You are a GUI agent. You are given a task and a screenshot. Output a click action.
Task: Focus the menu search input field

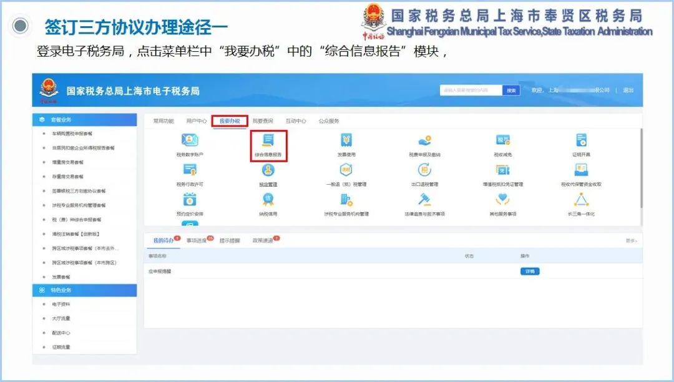click(x=471, y=91)
